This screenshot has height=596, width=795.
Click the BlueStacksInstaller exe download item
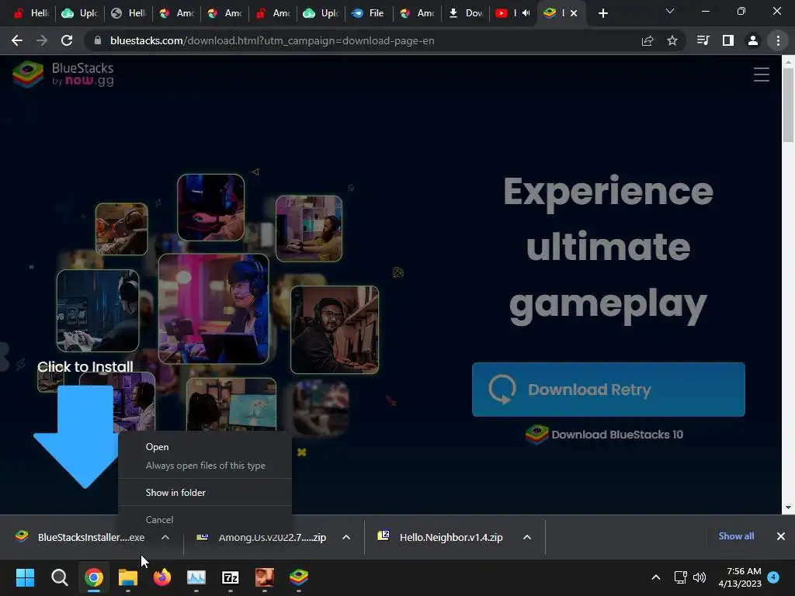tap(81, 537)
